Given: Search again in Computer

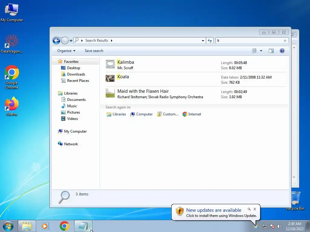Looking at the screenshot, I should pos(141,114).
